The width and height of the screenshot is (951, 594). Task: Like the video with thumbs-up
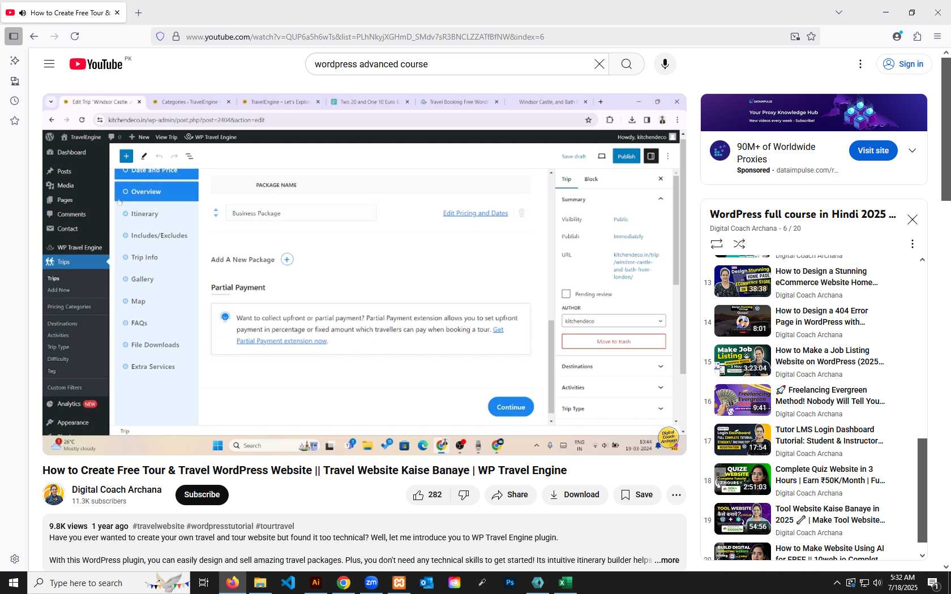pyautogui.click(x=427, y=495)
